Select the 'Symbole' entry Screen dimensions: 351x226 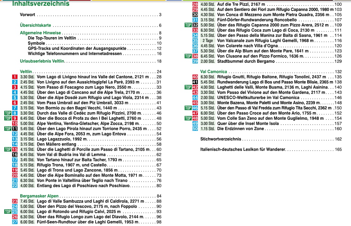36,43
